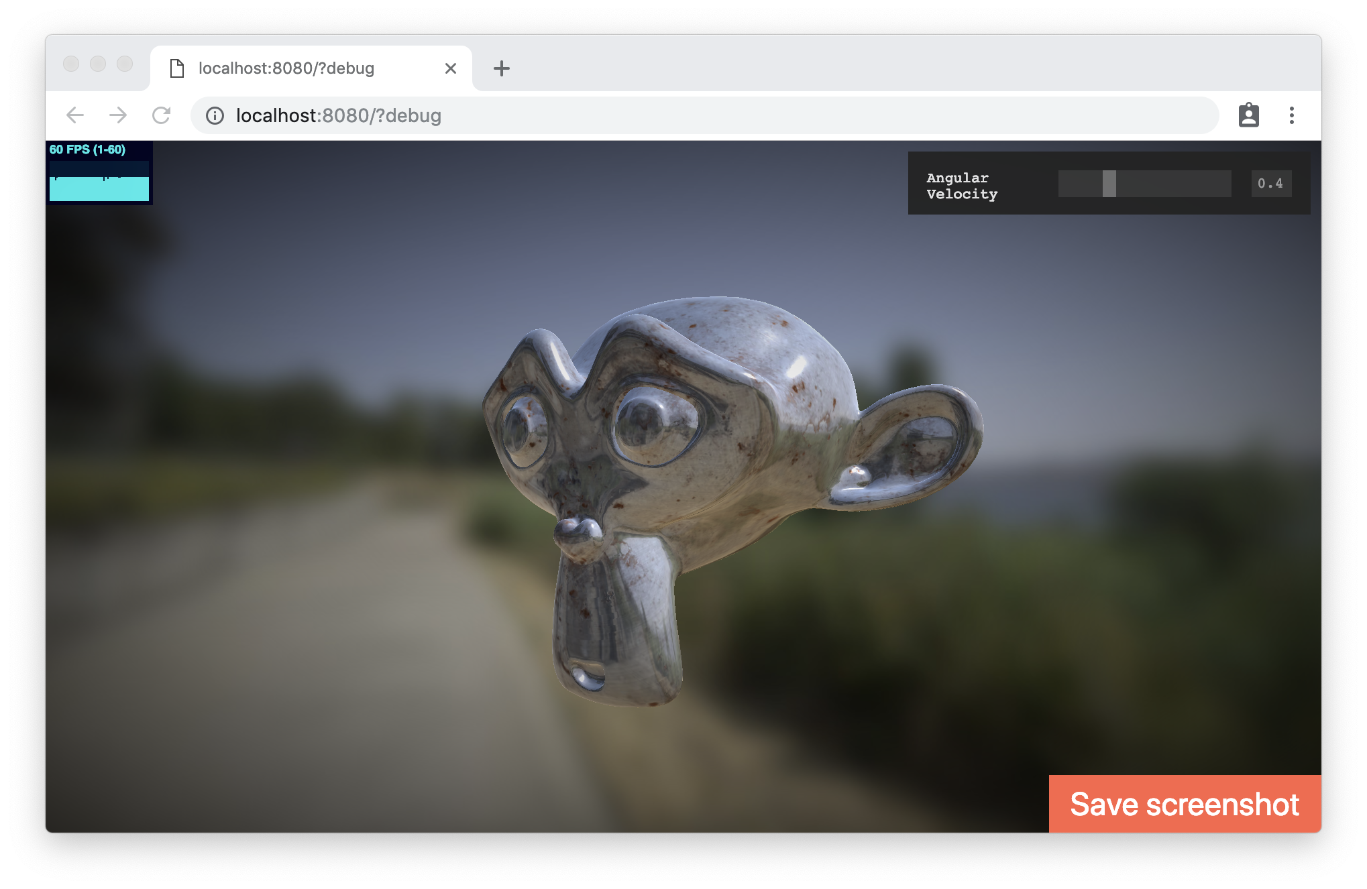The image size is (1367, 889).
Task: Click the page icon in the tab
Action: pyautogui.click(x=177, y=68)
